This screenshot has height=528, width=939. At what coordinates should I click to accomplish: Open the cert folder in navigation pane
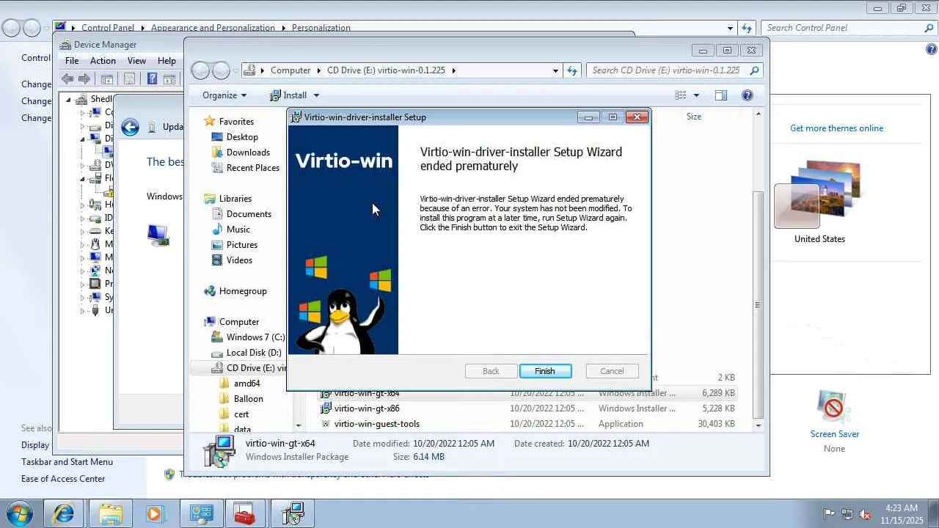click(x=241, y=414)
